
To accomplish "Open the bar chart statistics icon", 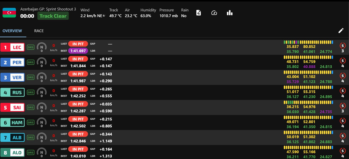I will (230, 13).
